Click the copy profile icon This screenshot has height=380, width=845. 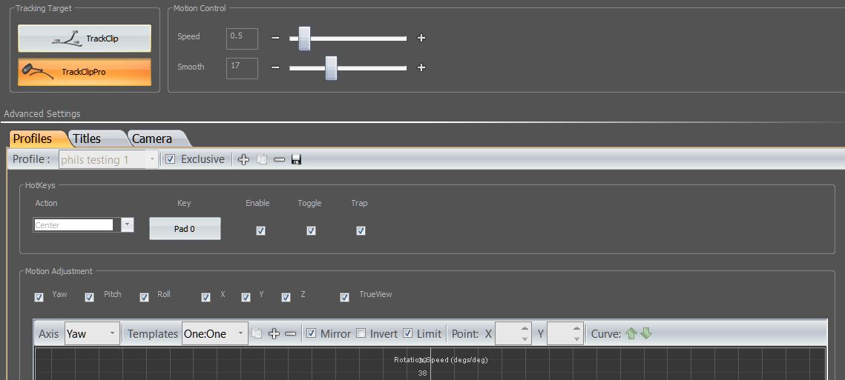262,159
